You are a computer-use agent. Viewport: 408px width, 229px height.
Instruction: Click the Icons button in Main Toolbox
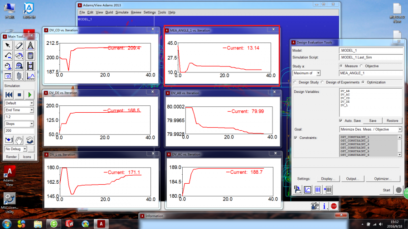pos(27,157)
